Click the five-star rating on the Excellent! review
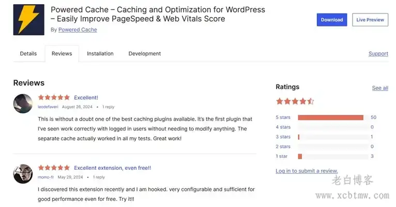The image size is (396, 207). pyautogui.click(x=54, y=97)
